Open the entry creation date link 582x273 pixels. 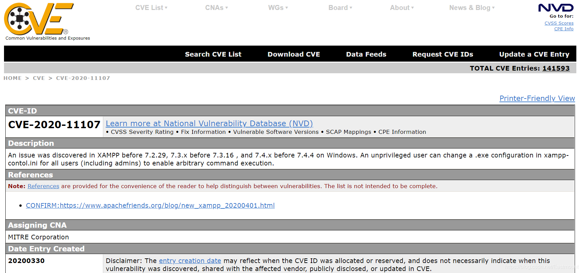click(190, 261)
